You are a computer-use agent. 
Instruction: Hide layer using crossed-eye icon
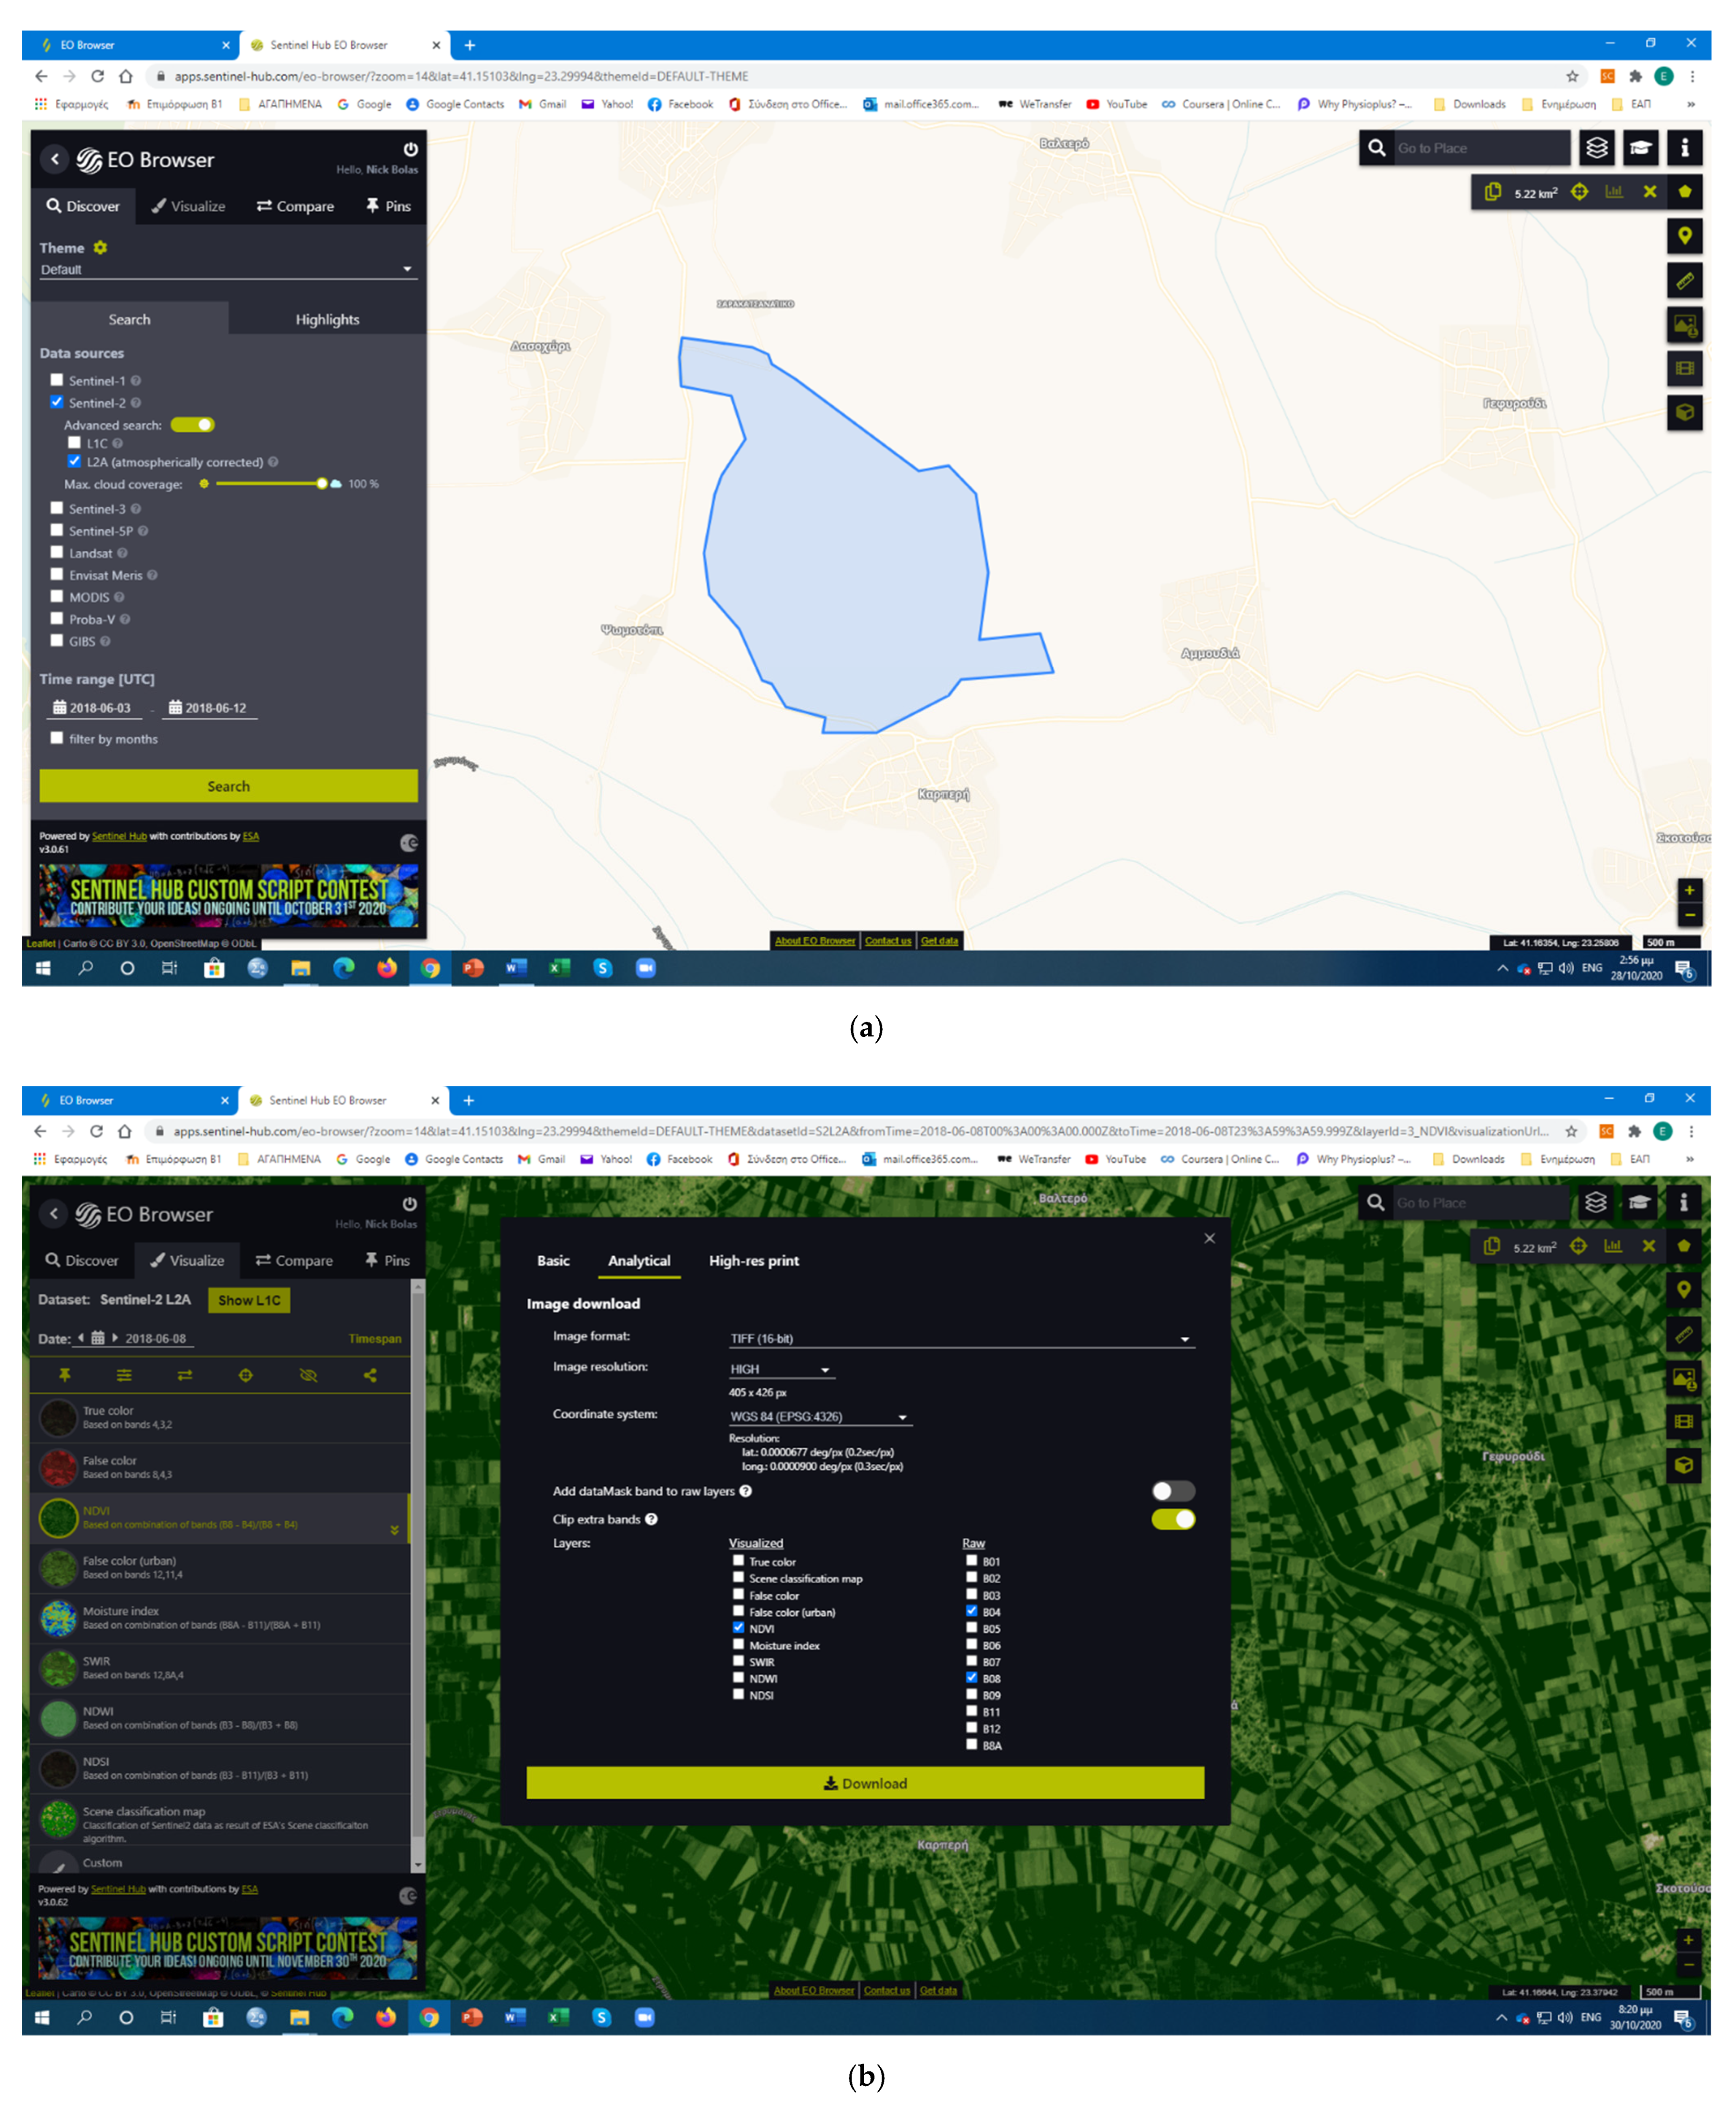coord(308,1375)
